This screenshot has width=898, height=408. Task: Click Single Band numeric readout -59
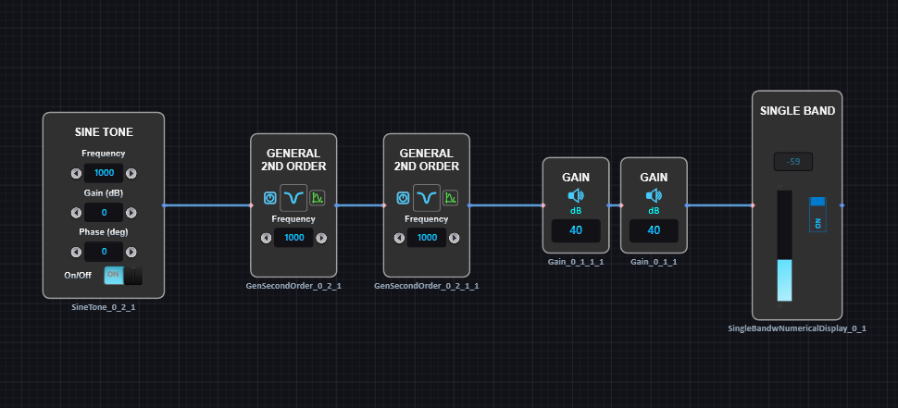click(793, 162)
